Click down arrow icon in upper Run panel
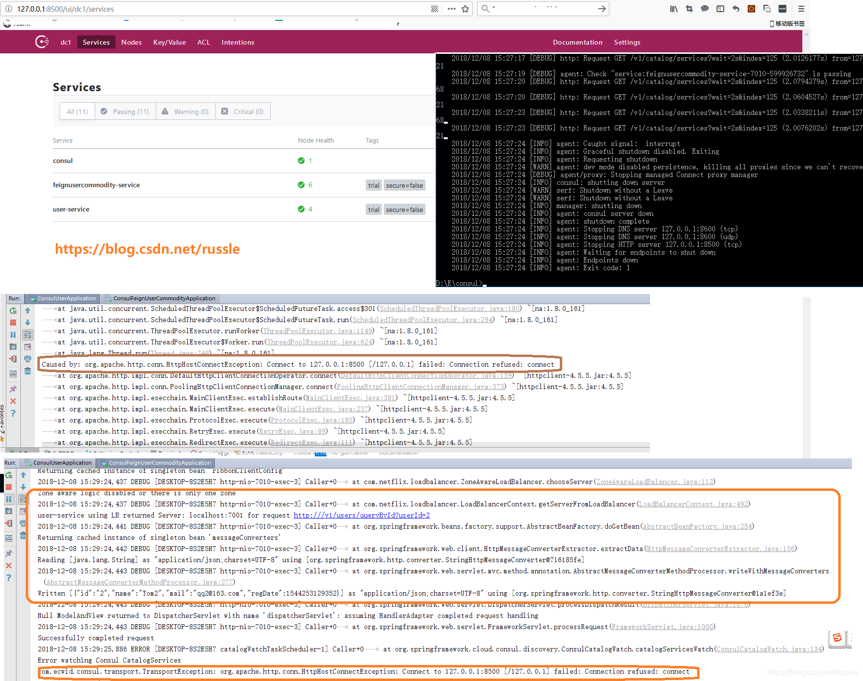Viewport: 863px width, 681px height. [28, 323]
